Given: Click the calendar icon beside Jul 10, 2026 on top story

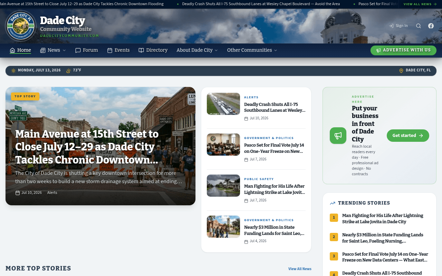Looking at the screenshot, I should point(18,193).
